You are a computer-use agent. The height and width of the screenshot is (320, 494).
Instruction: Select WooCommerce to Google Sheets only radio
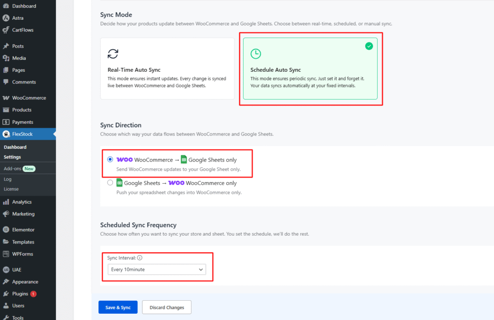(110, 159)
